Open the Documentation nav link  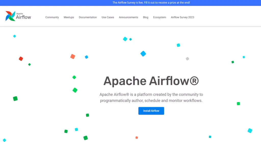[88, 18]
